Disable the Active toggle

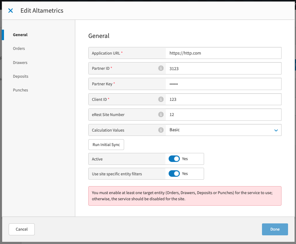[174, 159]
